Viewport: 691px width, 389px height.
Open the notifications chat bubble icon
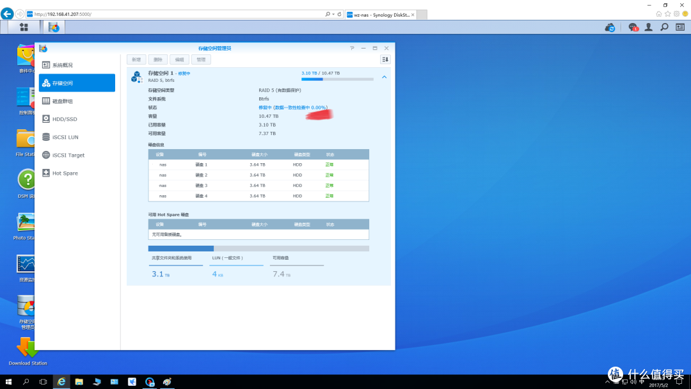pyautogui.click(x=633, y=28)
